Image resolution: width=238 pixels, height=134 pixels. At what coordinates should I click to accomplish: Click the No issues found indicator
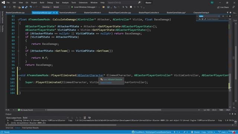25,110
